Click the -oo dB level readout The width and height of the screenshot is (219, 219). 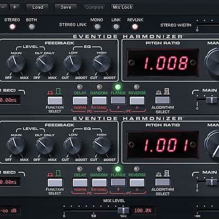pos(9,211)
